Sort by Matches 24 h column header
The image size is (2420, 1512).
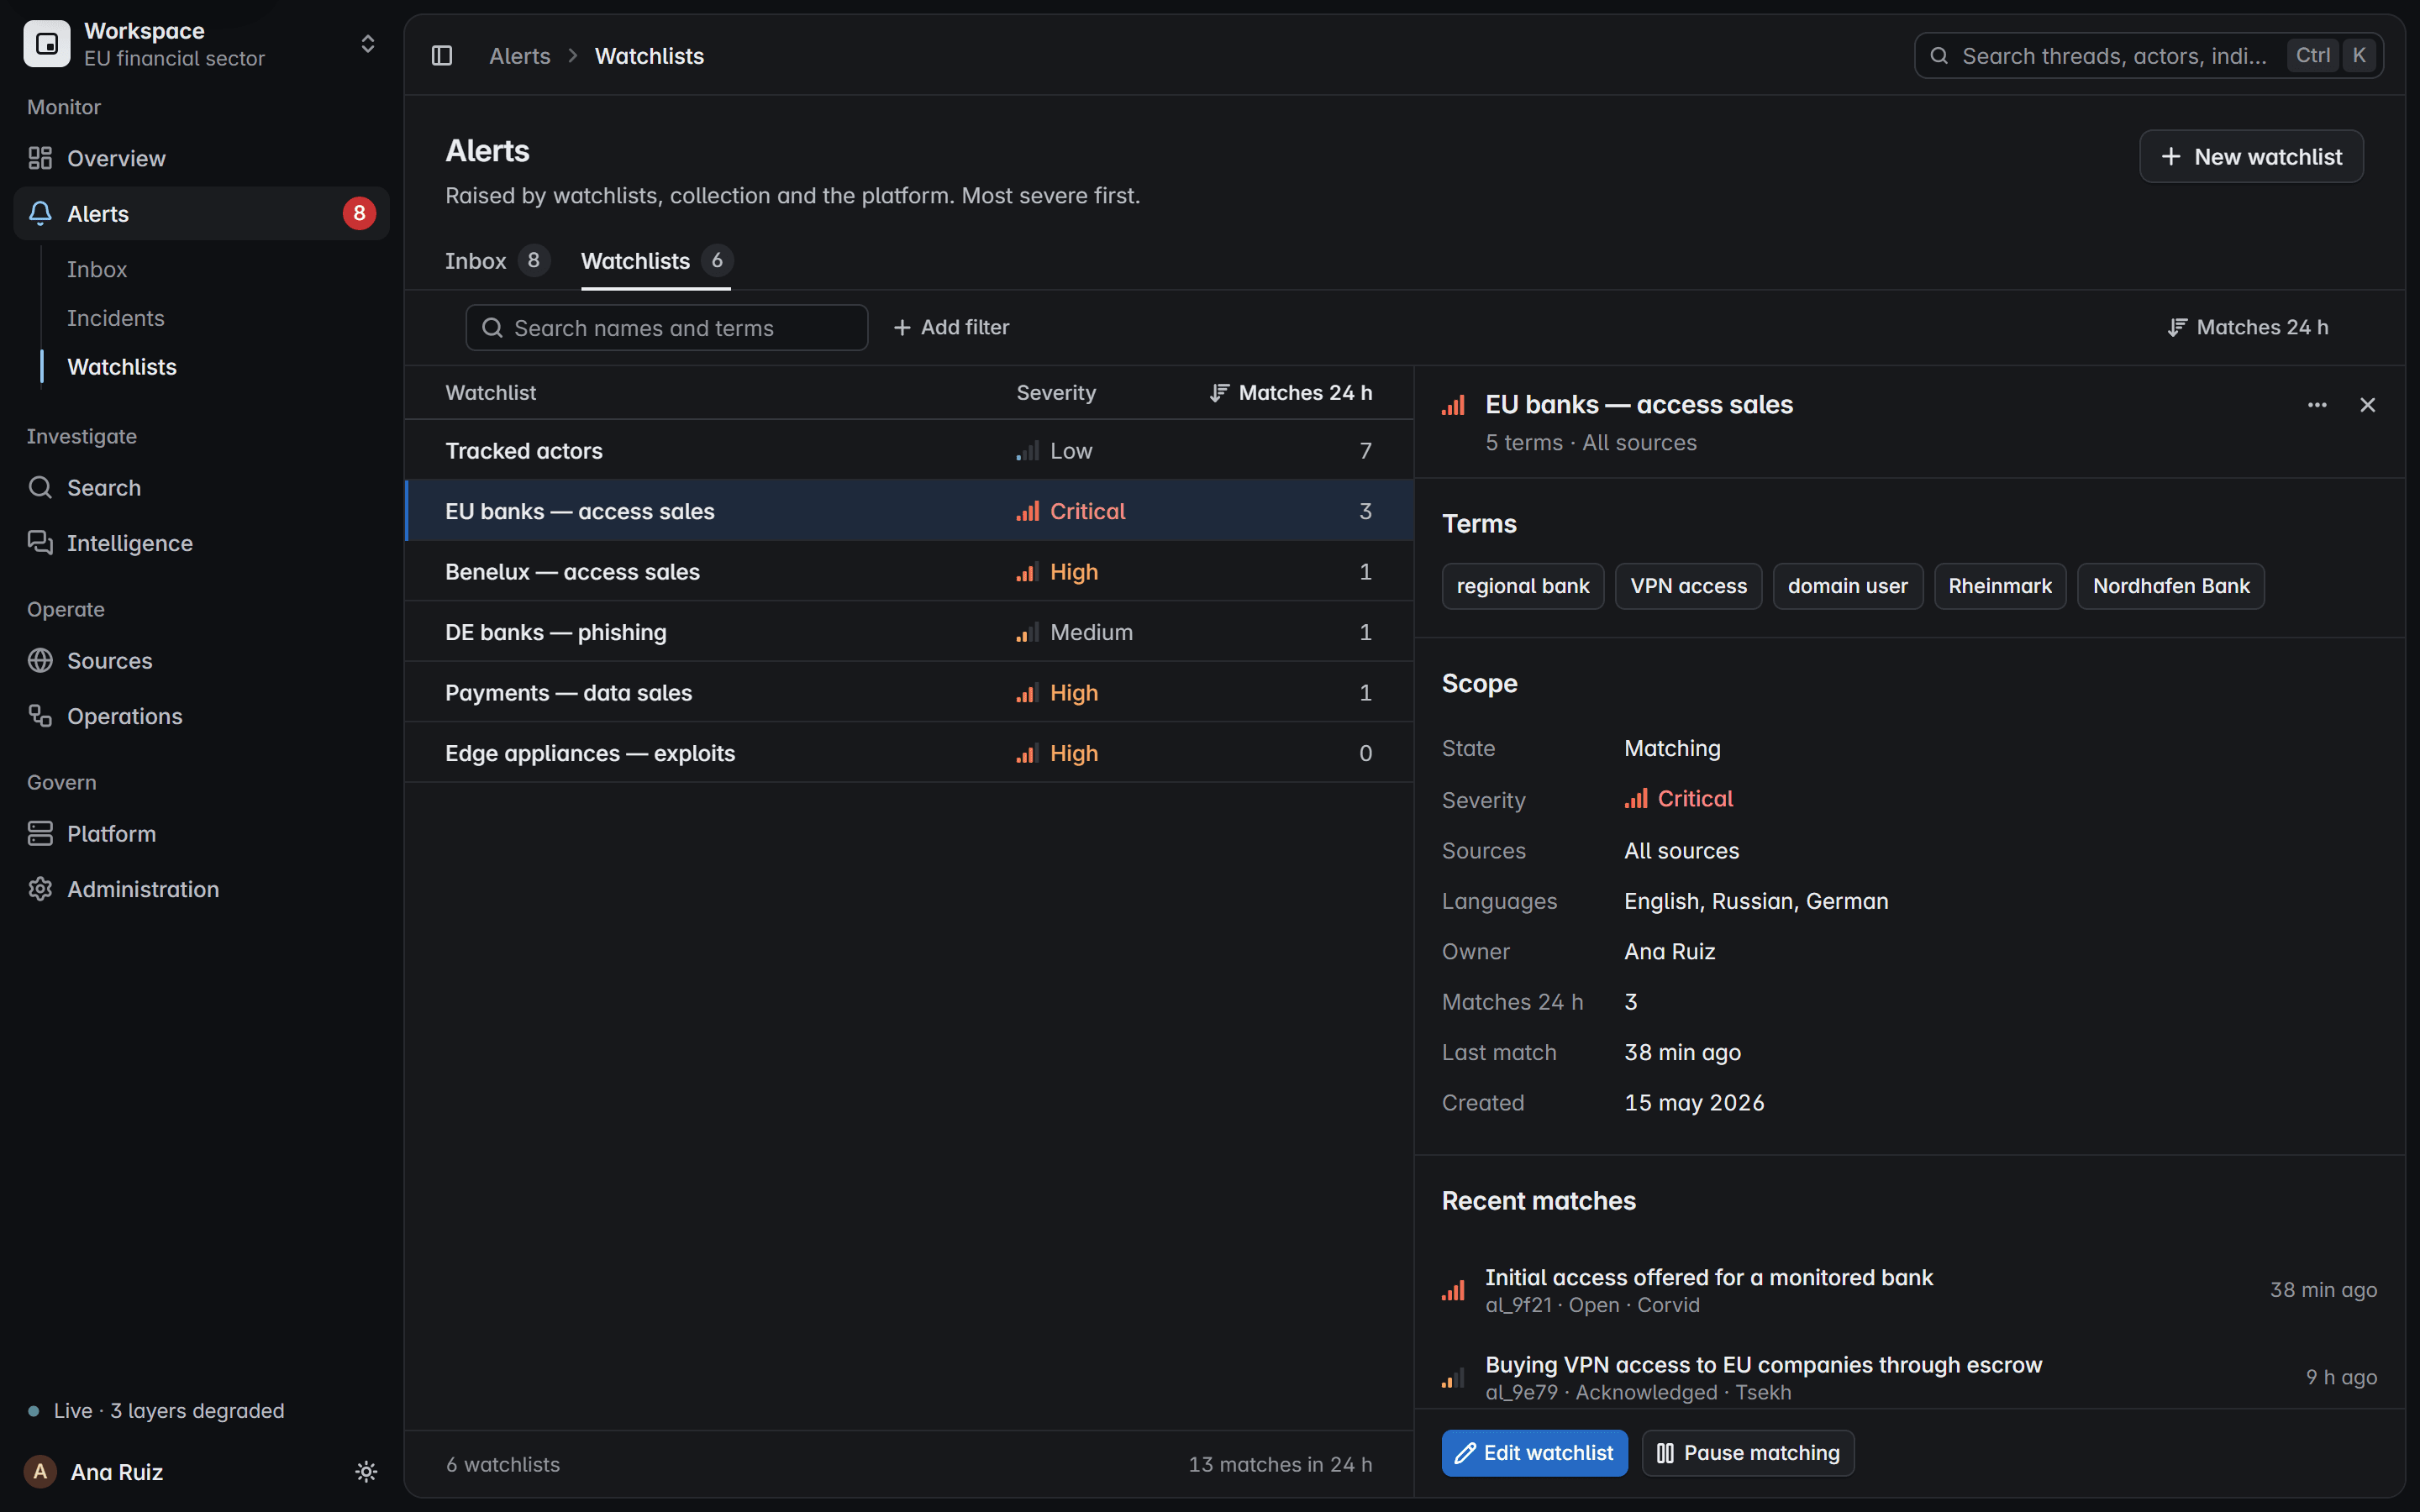pos(1291,393)
